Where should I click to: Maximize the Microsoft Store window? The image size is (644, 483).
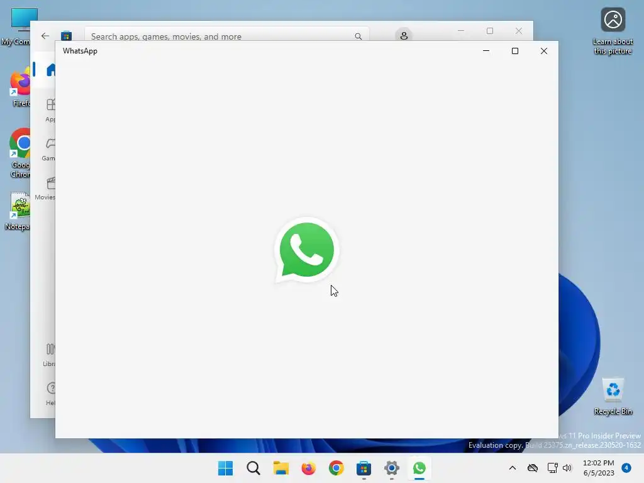(x=489, y=31)
